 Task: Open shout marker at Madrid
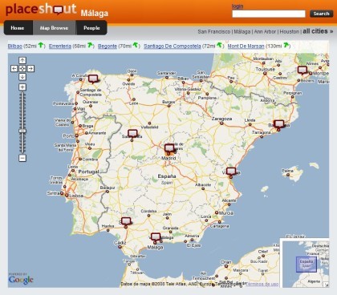tap(169, 148)
